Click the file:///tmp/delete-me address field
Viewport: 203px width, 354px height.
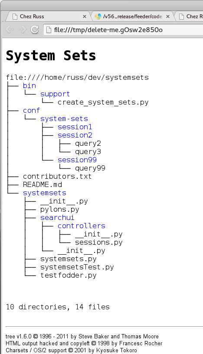click(123, 30)
